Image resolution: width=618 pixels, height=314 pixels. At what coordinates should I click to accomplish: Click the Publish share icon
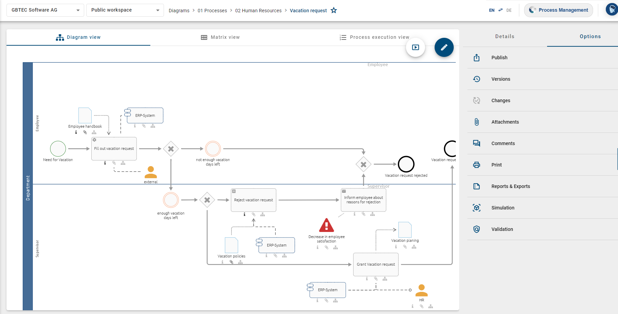[477, 58]
